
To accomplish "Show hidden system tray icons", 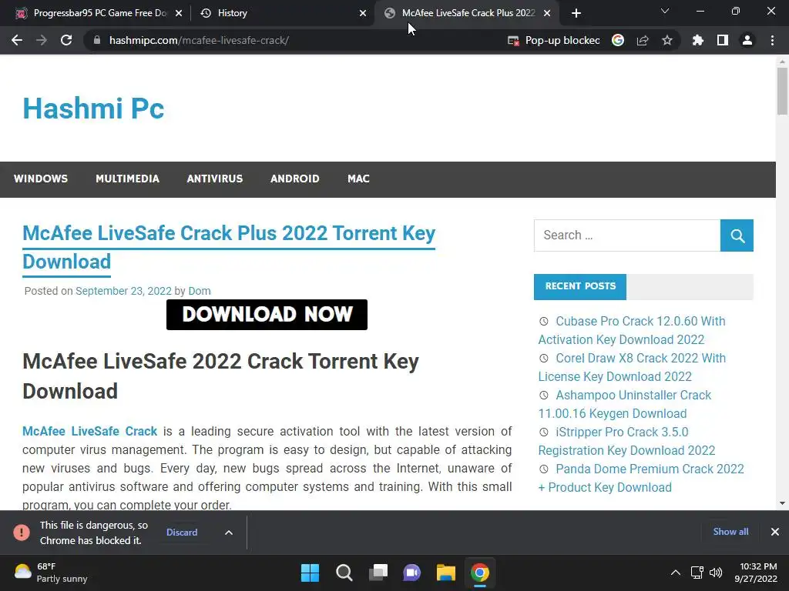I will click(x=676, y=573).
